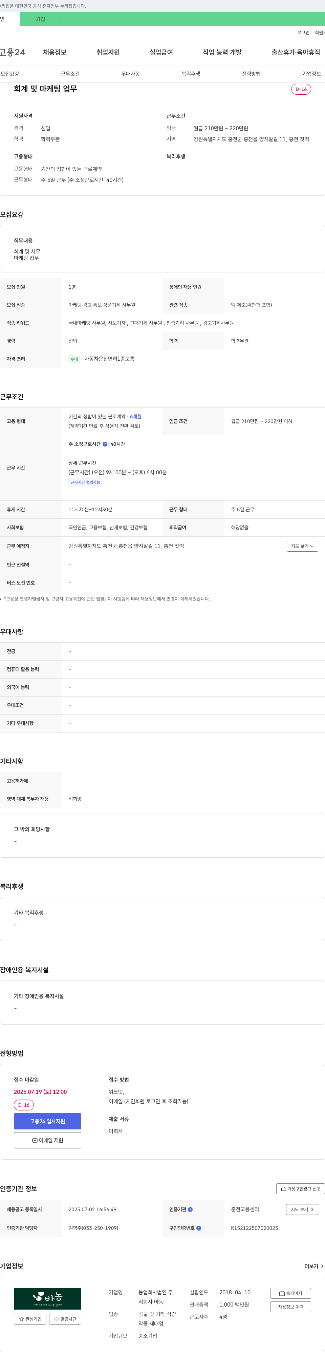Switch to 기업 top tab
The height and width of the screenshot is (1352, 325).
pos(40,19)
